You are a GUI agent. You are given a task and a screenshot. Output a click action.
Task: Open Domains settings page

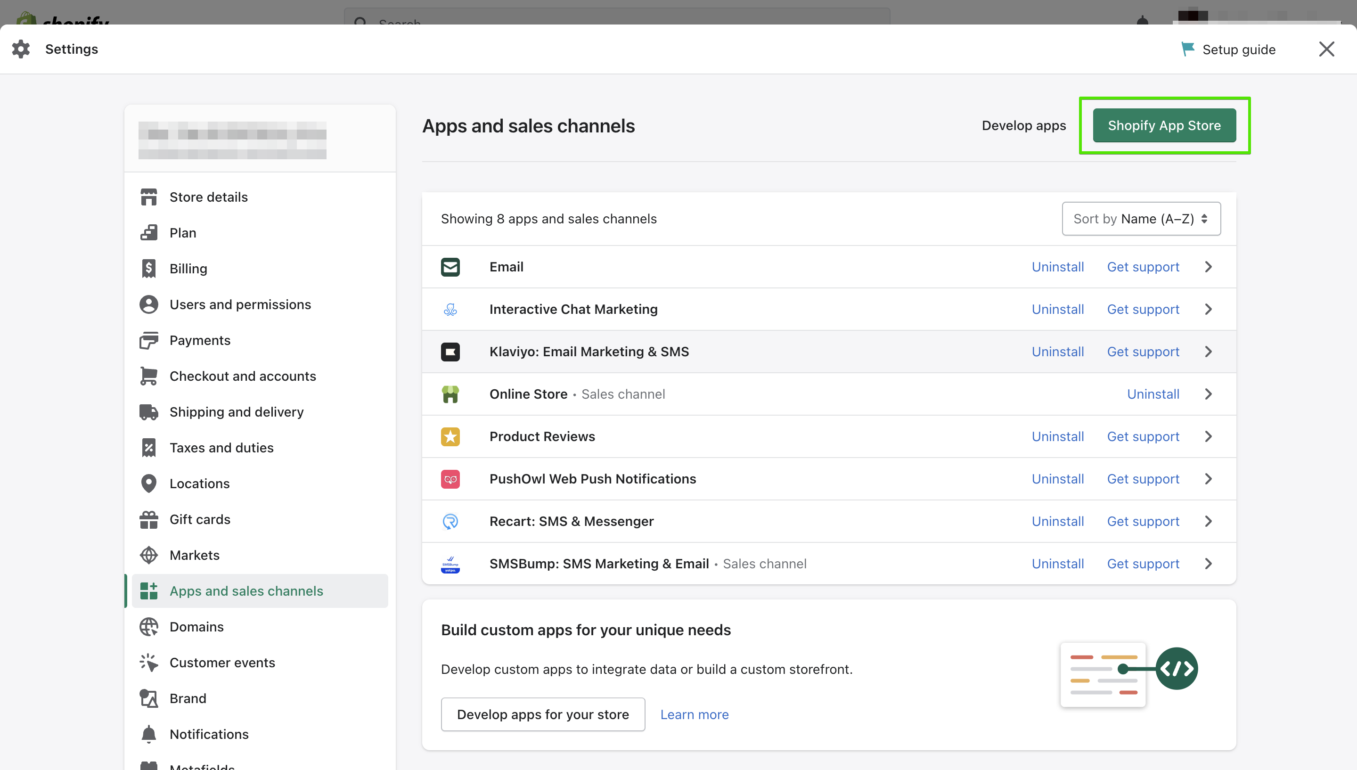[260, 627]
